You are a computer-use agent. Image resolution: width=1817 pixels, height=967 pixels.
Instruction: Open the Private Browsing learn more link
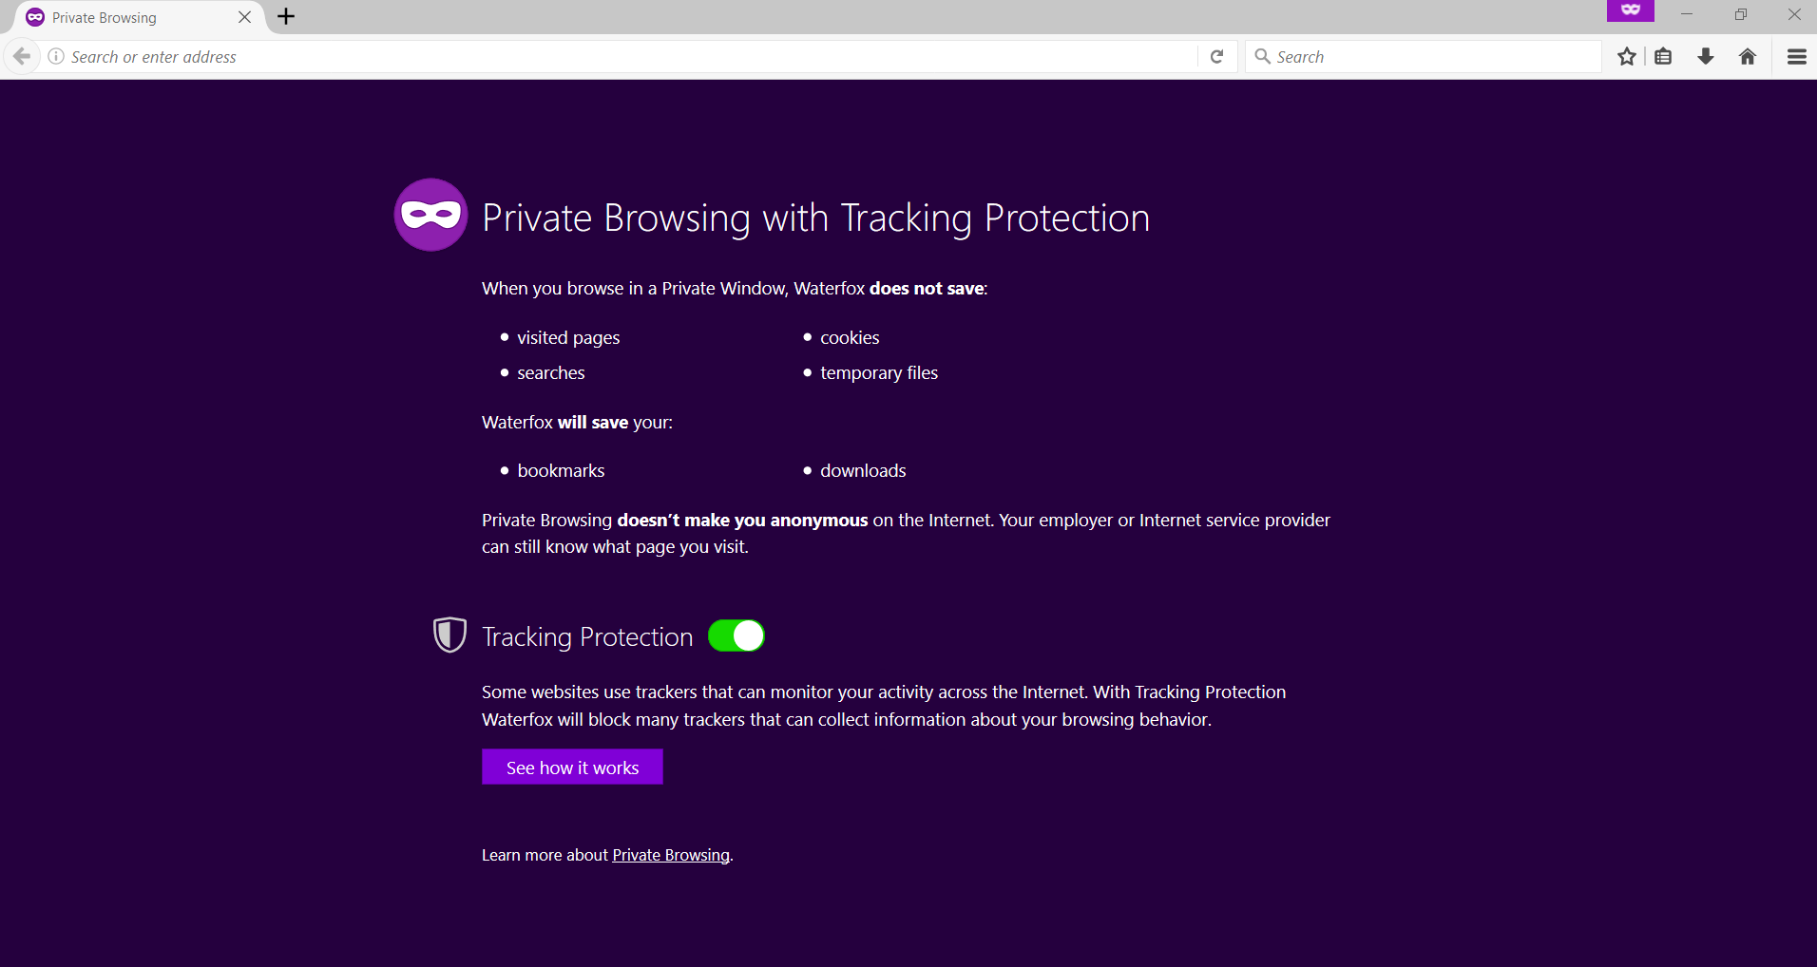click(x=671, y=855)
